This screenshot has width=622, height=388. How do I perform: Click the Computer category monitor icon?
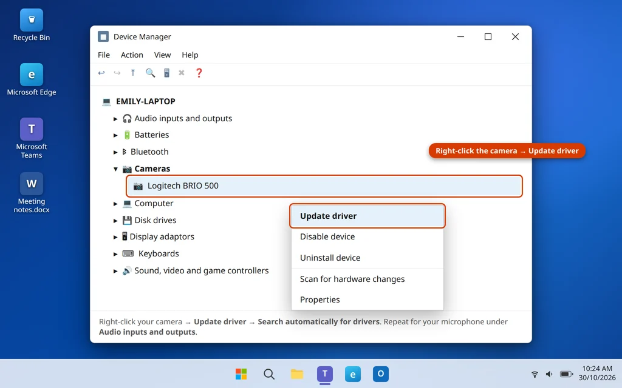127,204
